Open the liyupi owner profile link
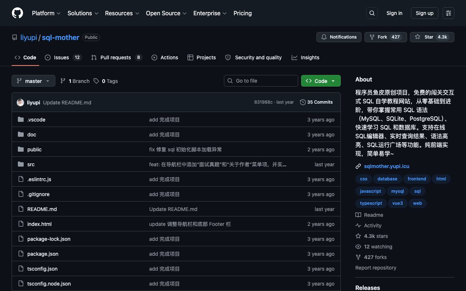 click(x=29, y=37)
